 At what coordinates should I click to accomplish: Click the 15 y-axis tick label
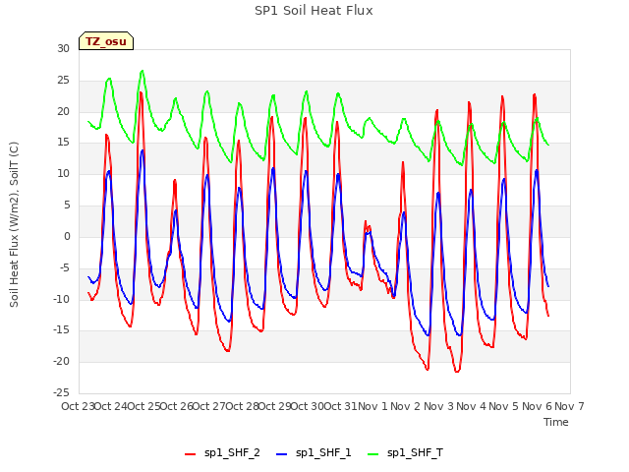[63, 143]
